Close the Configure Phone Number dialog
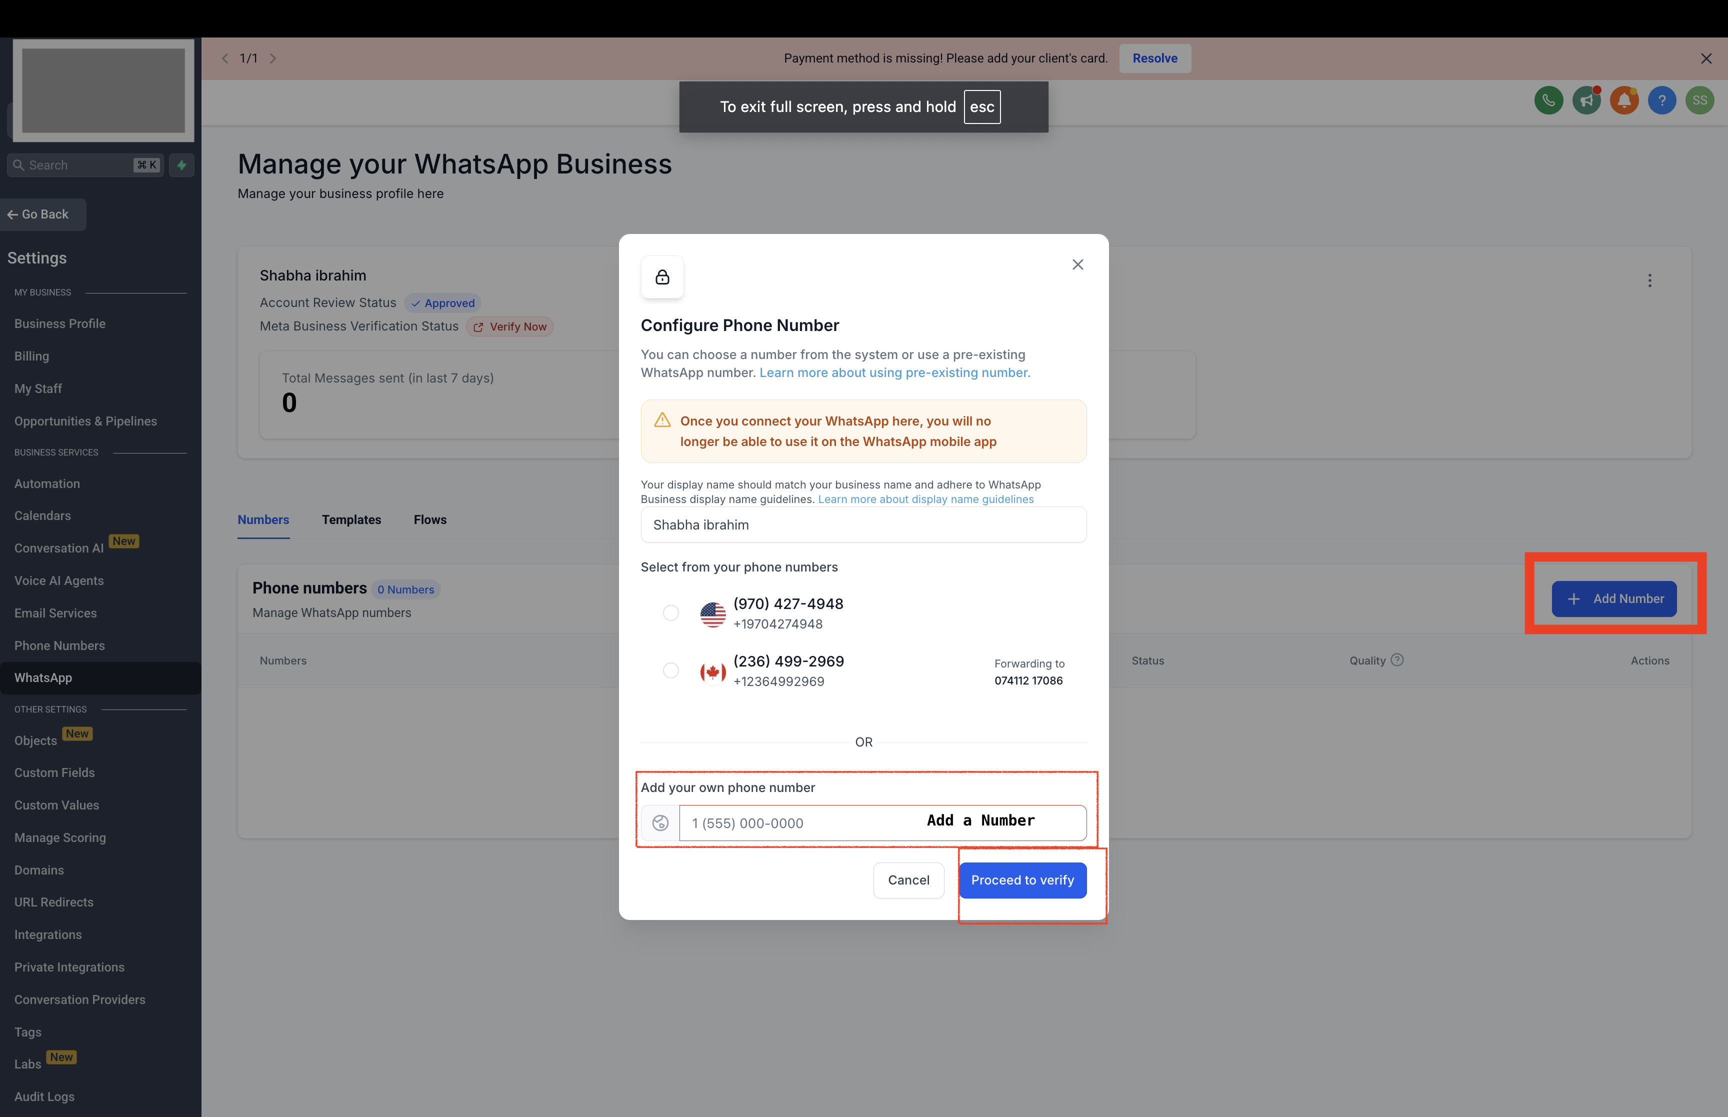The width and height of the screenshot is (1728, 1117). 1077,264
